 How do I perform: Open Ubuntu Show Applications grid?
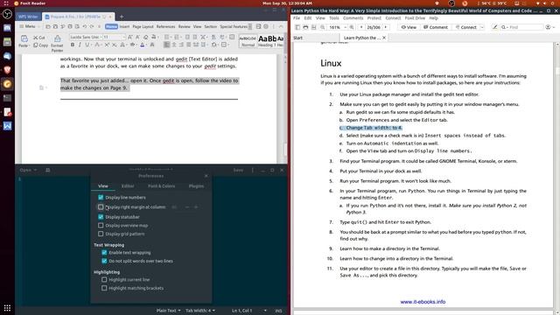(x=7, y=307)
